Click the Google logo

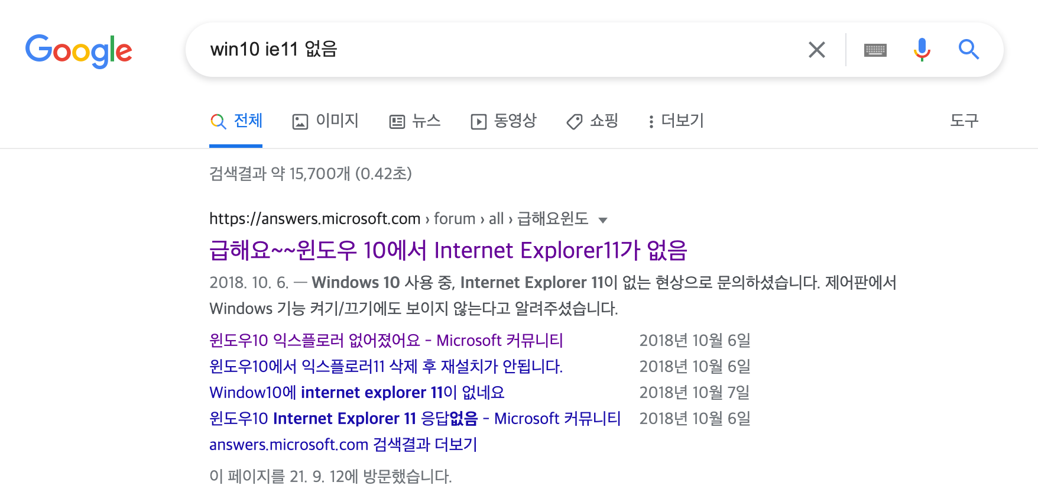coord(79,51)
